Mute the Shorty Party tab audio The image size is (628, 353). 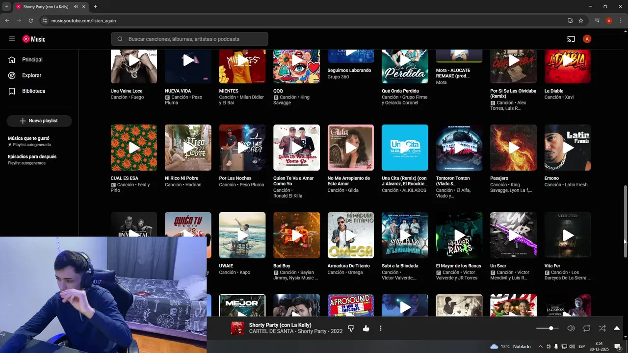76,7
